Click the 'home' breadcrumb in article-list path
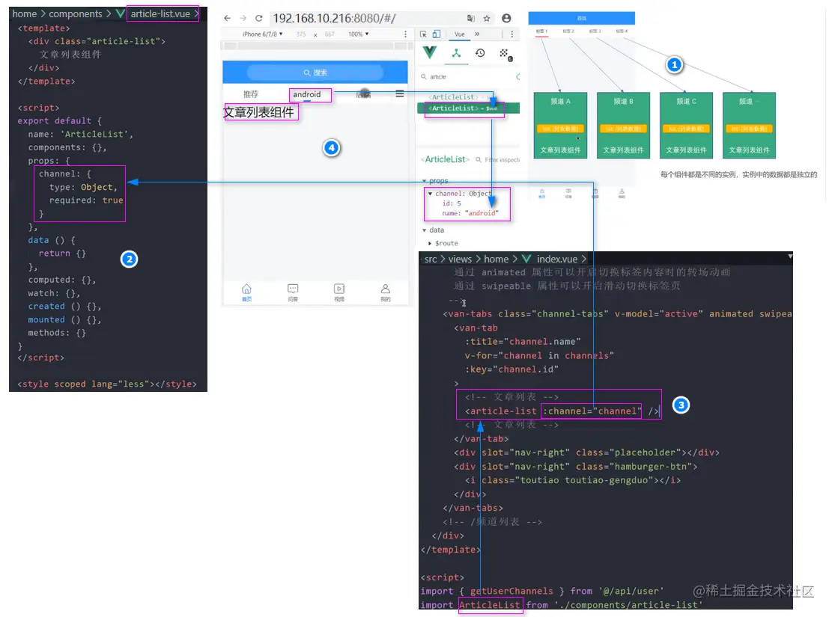Image resolution: width=832 pixels, height=617 pixels. point(25,13)
